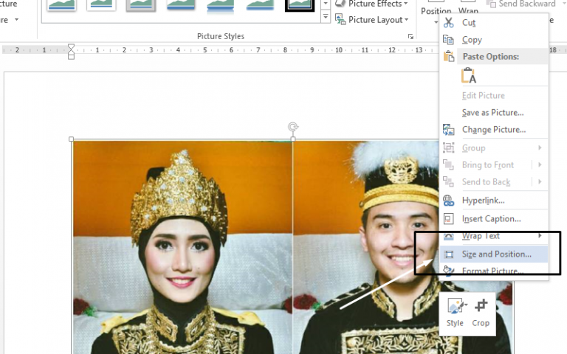Select the black double-frame picture style
567x354 pixels.
click(300, 5)
